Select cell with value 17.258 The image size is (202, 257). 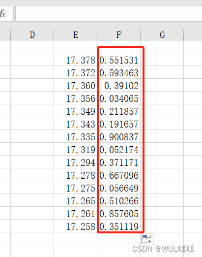click(x=76, y=226)
